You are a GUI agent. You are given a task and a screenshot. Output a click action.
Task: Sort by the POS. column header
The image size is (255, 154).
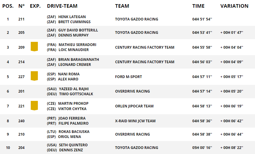8,6
